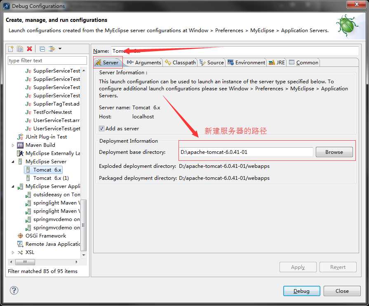Select SupplierTagTest.ad JUnit entry
The width and height of the screenshot is (369, 306).
(56, 104)
